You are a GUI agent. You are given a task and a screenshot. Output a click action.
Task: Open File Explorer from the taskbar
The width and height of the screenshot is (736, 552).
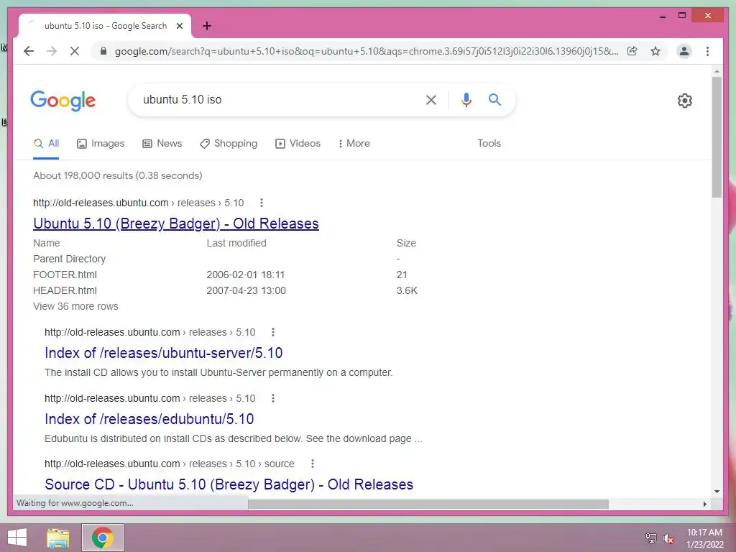click(58, 538)
